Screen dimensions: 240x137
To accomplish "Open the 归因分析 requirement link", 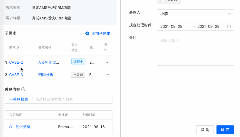I will point(46,75).
